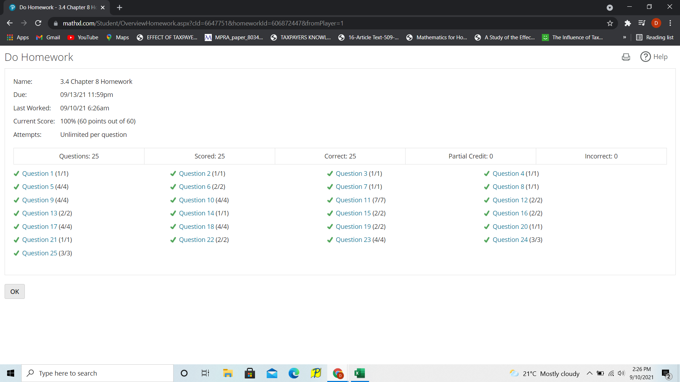
Task: Open The Influence of Tax bookmark
Action: pyautogui.click(x=572, y=37)
